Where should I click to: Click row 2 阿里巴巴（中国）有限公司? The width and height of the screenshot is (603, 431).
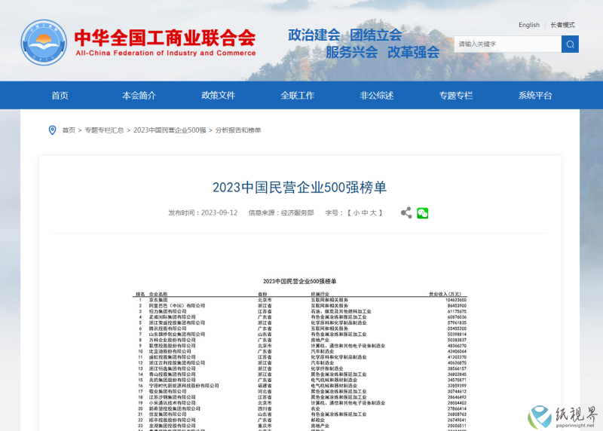pos(177,306)
